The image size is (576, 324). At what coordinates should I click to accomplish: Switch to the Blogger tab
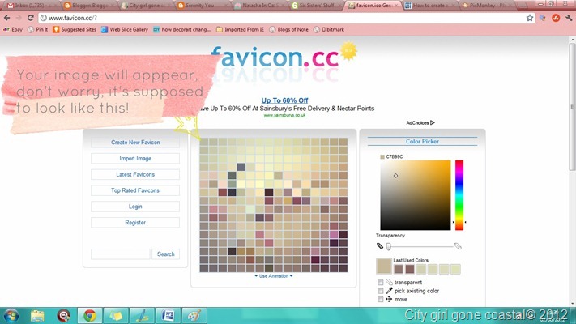(88, 6)
